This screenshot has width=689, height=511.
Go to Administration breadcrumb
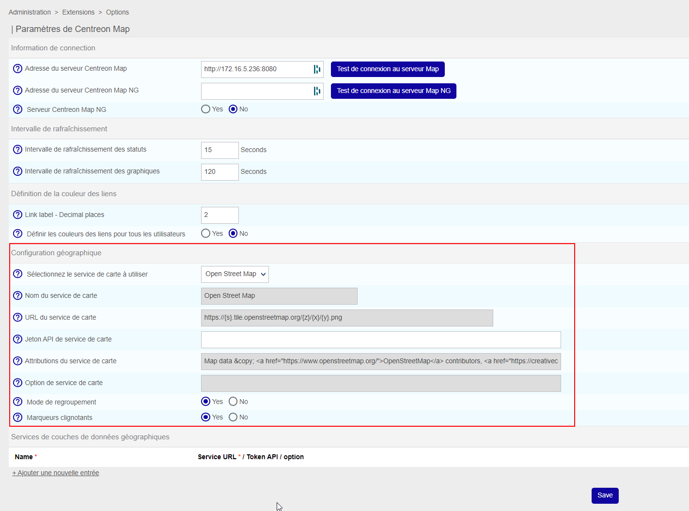coord(30,12)
